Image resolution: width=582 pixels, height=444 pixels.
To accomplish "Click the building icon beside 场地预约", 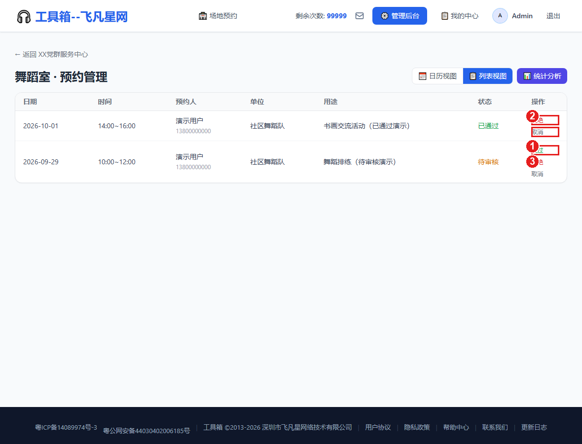I will pyautogui.click(x=203, y=16).
